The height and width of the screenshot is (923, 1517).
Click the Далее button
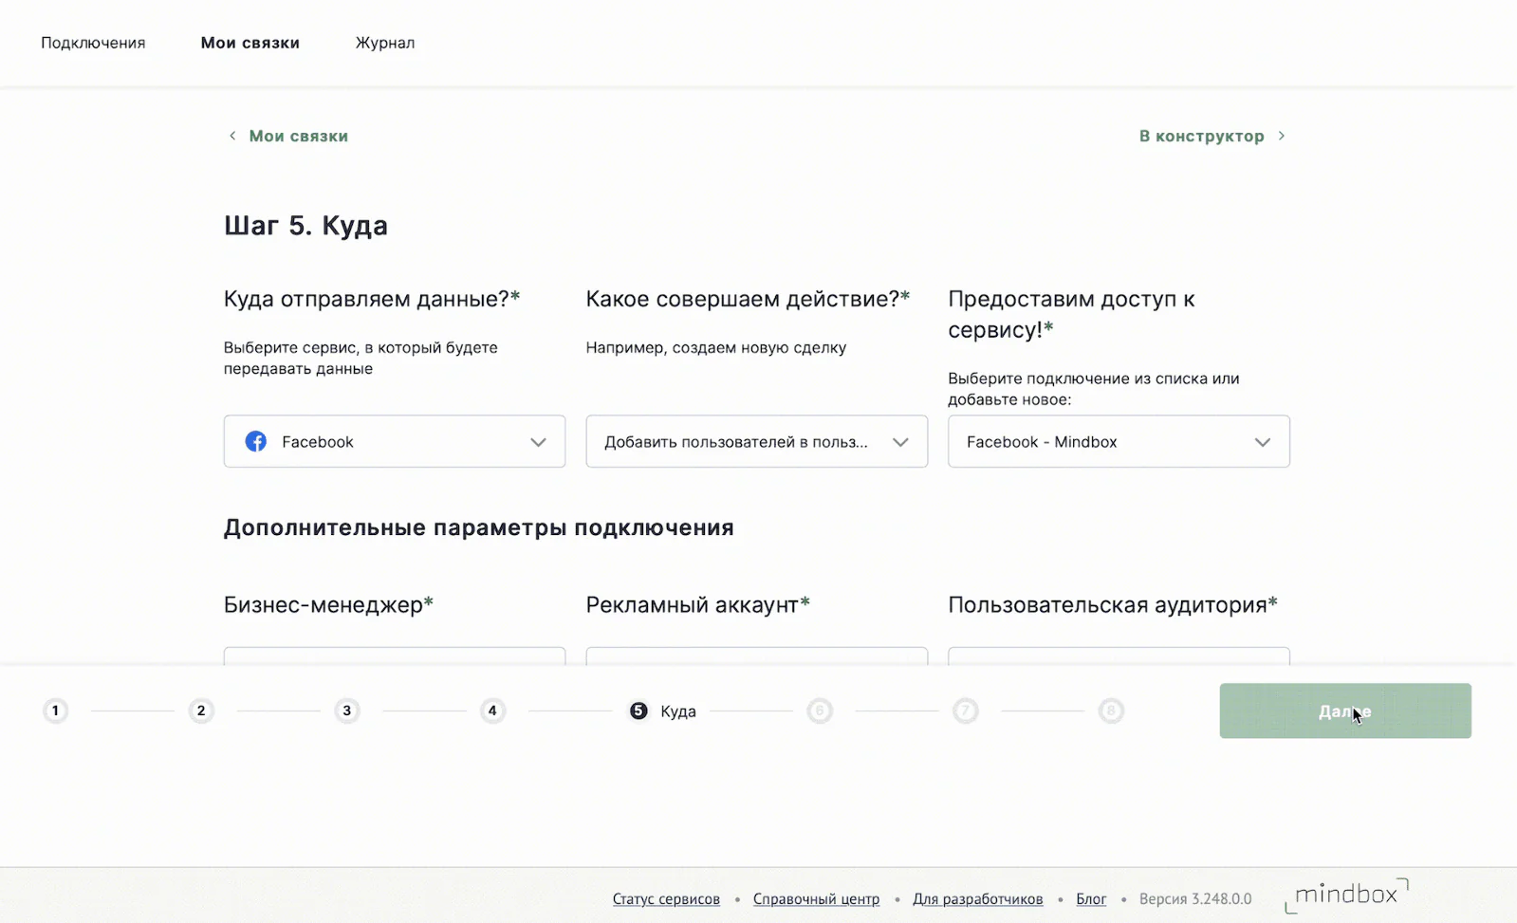tap(1345, 711)
